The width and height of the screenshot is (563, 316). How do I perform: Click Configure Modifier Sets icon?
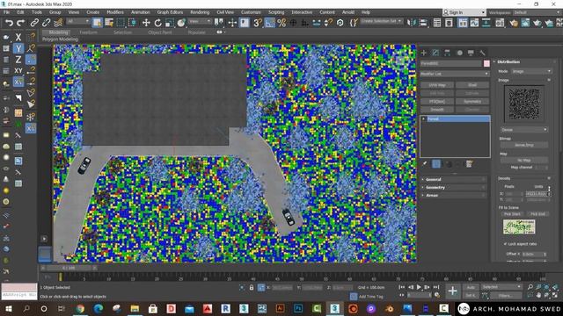tap(469, 164)
